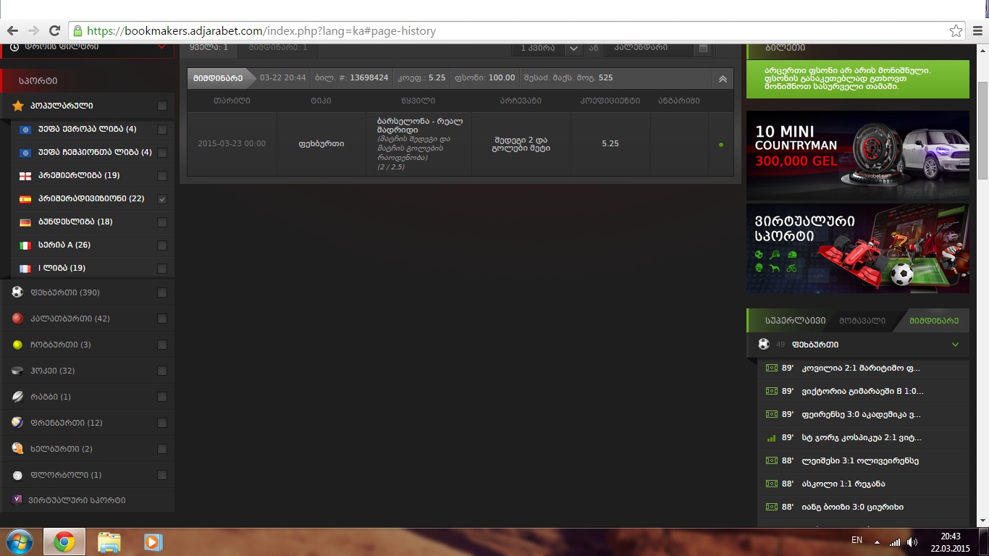Open the 10 MINI Countryman 300,000 GEL banner
The width and height of the screenshot is (989, 556).
(x=857, y=156)
